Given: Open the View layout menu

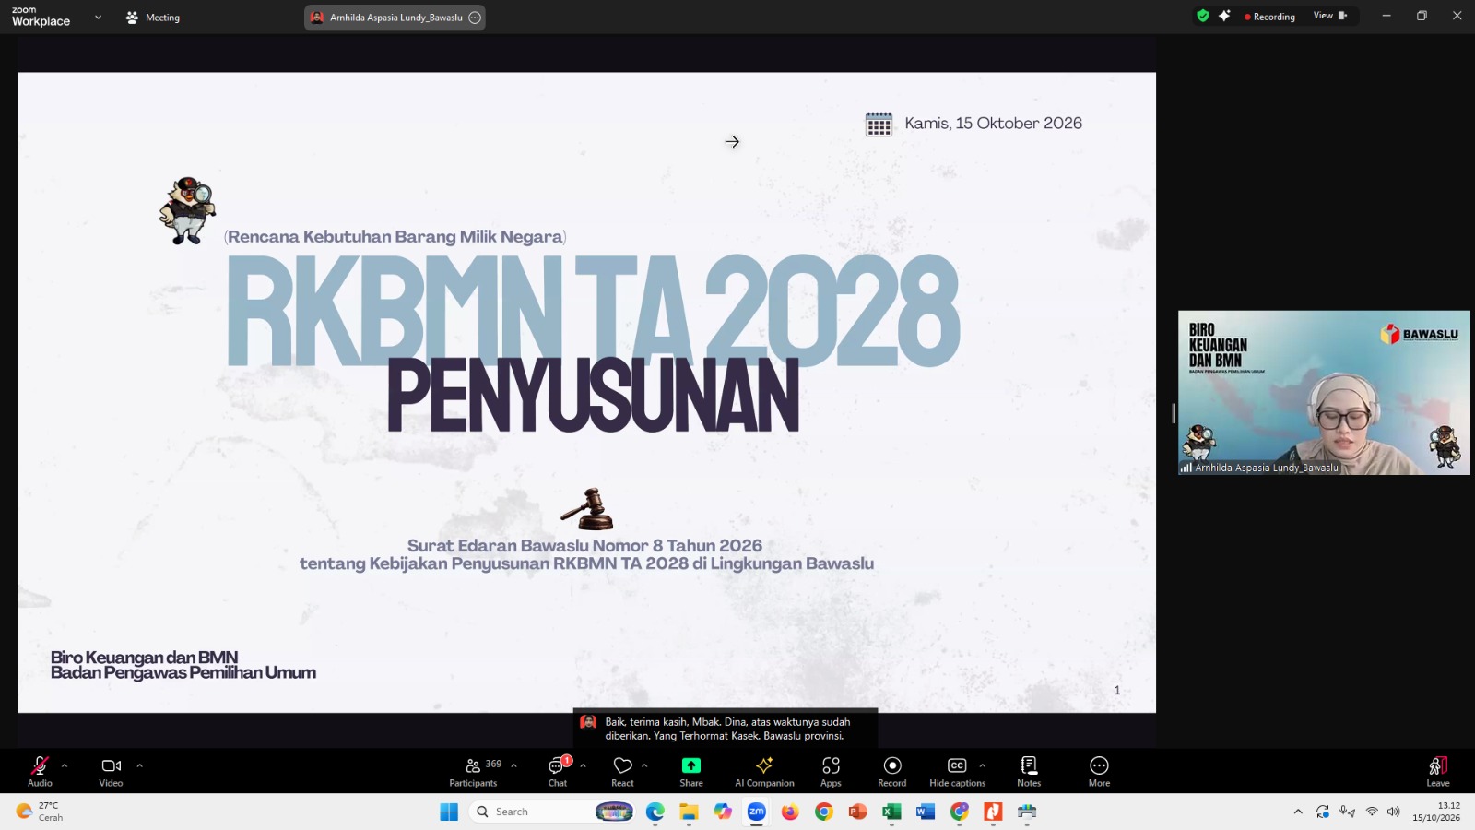Looking at the screenshot, I should pos(1329,16).
